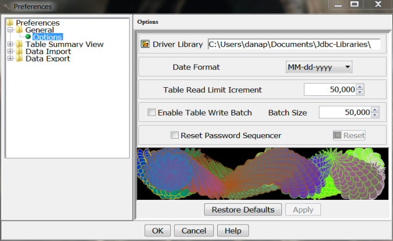
Task: Select Data Export in the preferences tree
Action: [x=48, y=59]
